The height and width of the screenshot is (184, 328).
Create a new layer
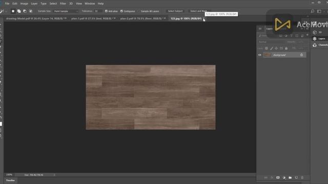click(296, 178)
